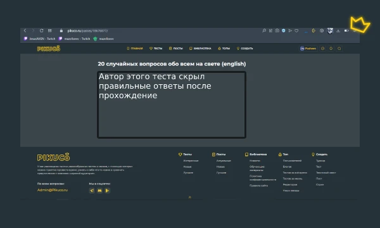This screenshot has width=380, height=228.
Task: Click the battery saver icon
Action: point(346,30)
